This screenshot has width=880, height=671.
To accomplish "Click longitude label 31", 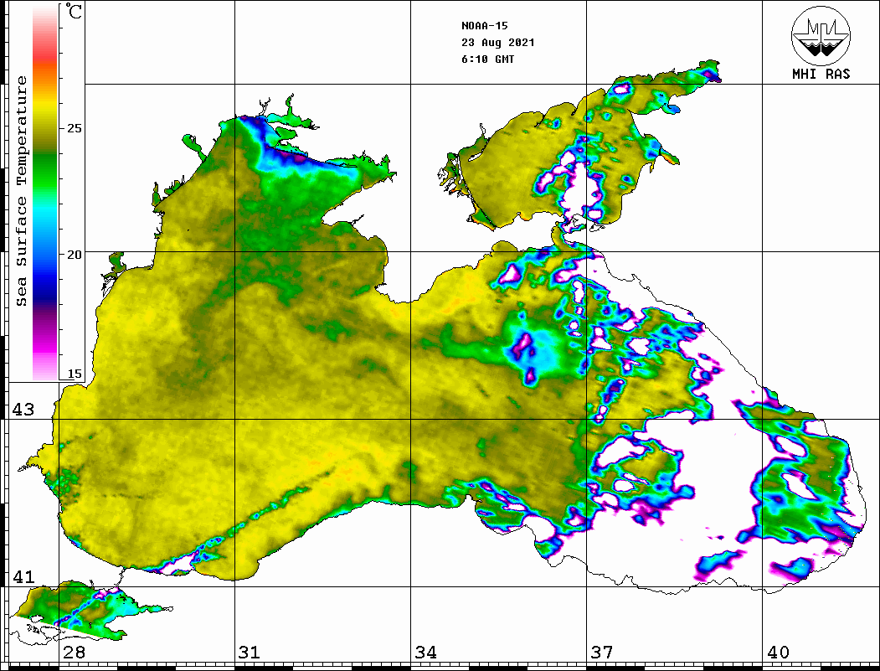I will 250,653.
